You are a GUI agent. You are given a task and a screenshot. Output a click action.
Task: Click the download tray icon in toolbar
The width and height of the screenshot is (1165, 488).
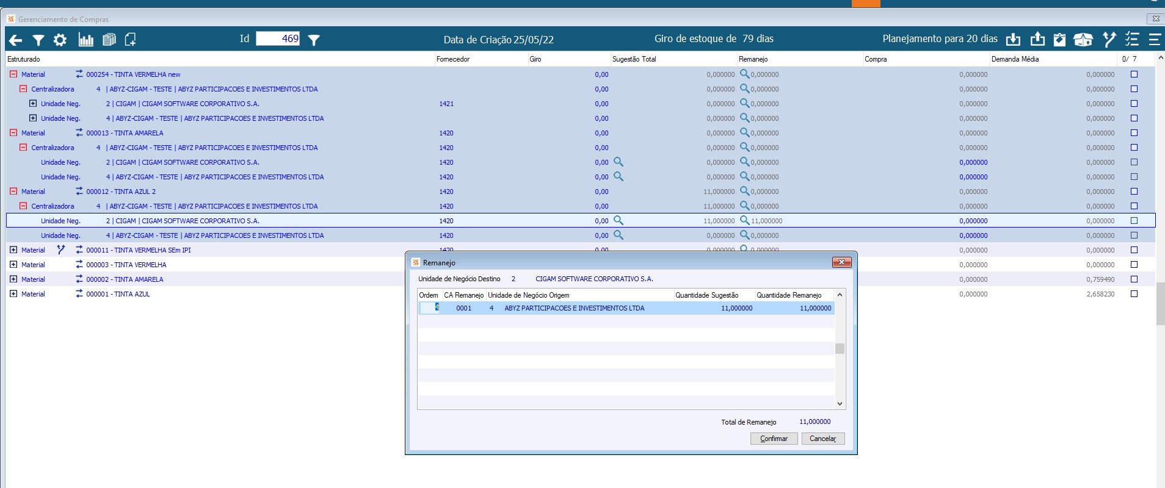click(1013, 40)
